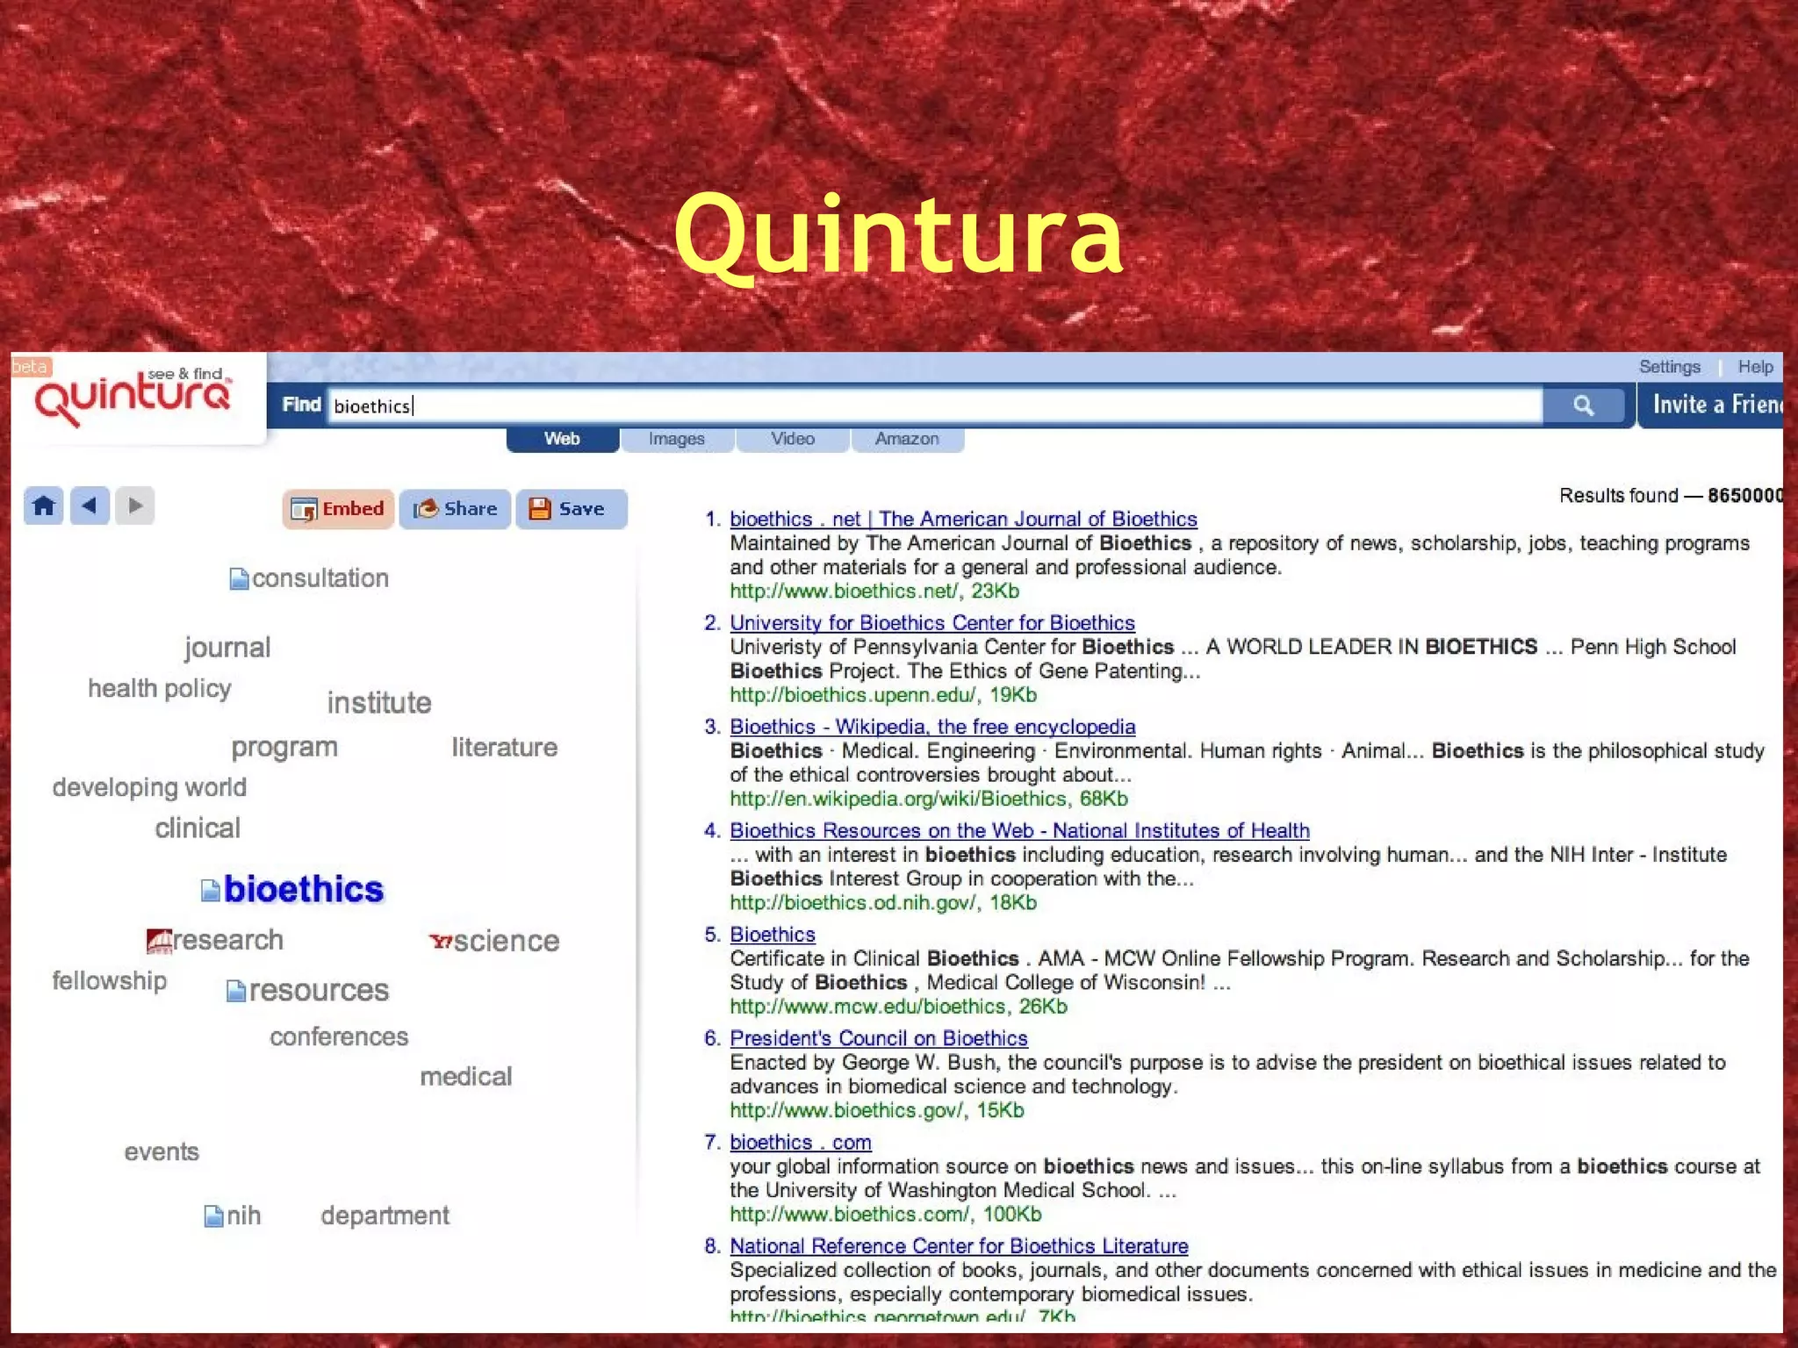
Task: Open President's Council on Bioethics result
Action: (878, 1038)
